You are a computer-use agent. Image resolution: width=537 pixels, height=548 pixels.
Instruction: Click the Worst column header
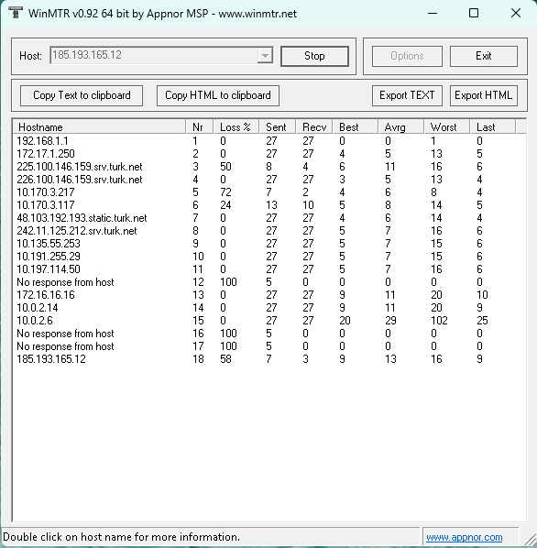447,126
